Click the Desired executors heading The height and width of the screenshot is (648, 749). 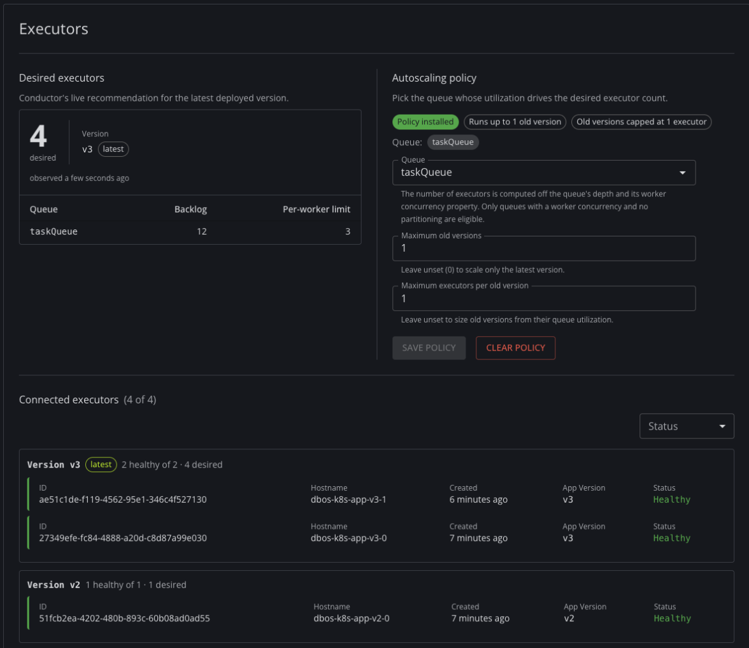click(62, 78)
